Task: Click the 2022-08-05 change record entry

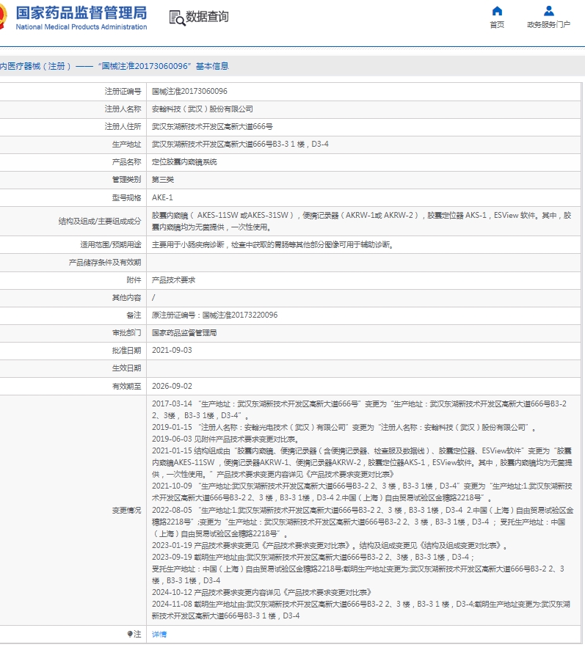Action: (x=363, y=522)
